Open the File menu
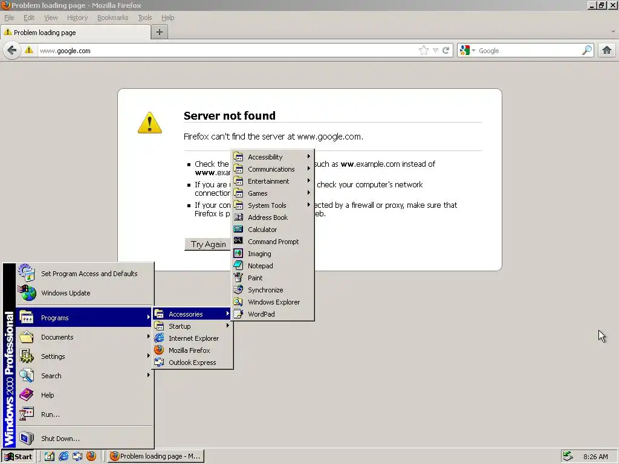Image resolution: width=619 pixels, height=464 pixels. 9,18
